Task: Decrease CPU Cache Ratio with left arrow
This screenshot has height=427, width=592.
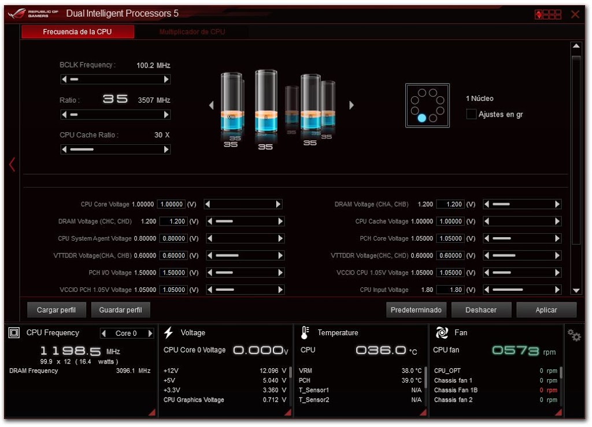Action: tap(64, 149)
